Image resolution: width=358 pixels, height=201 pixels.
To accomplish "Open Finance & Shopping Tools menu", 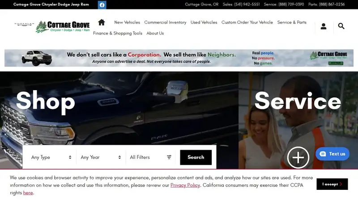I will pos(118,33).
